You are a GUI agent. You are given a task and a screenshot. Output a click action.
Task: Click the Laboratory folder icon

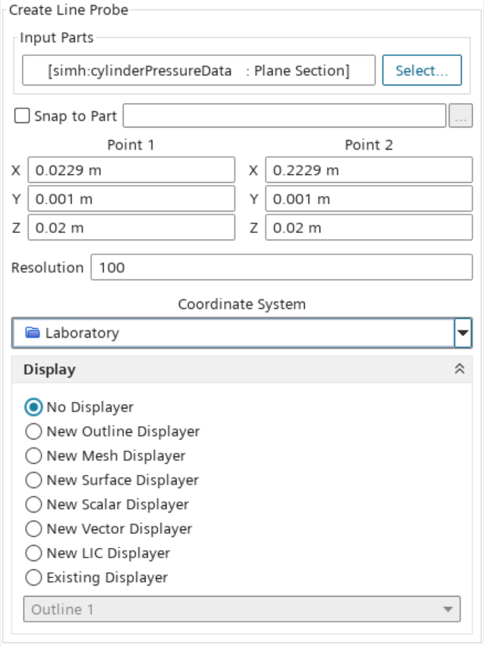point(32,333)
